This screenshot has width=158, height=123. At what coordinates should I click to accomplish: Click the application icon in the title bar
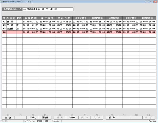tap(2, 2)
